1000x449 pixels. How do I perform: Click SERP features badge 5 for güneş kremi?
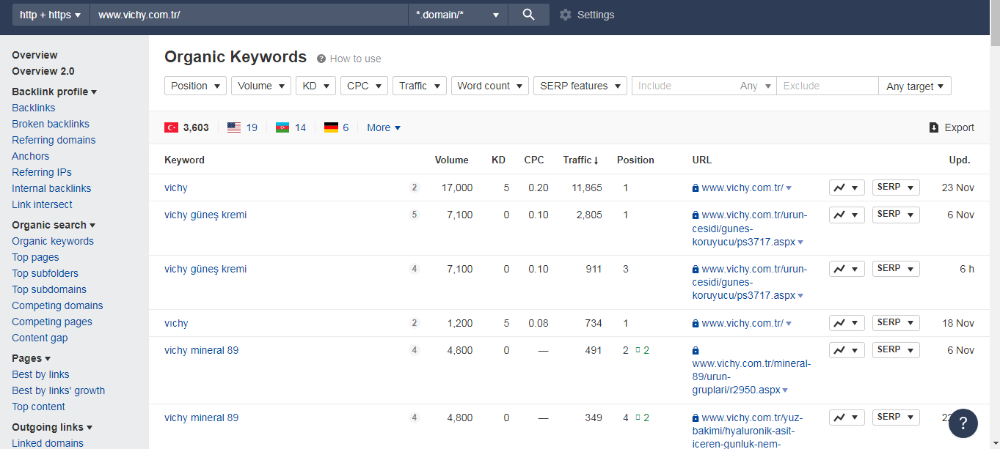click(414, 215)
